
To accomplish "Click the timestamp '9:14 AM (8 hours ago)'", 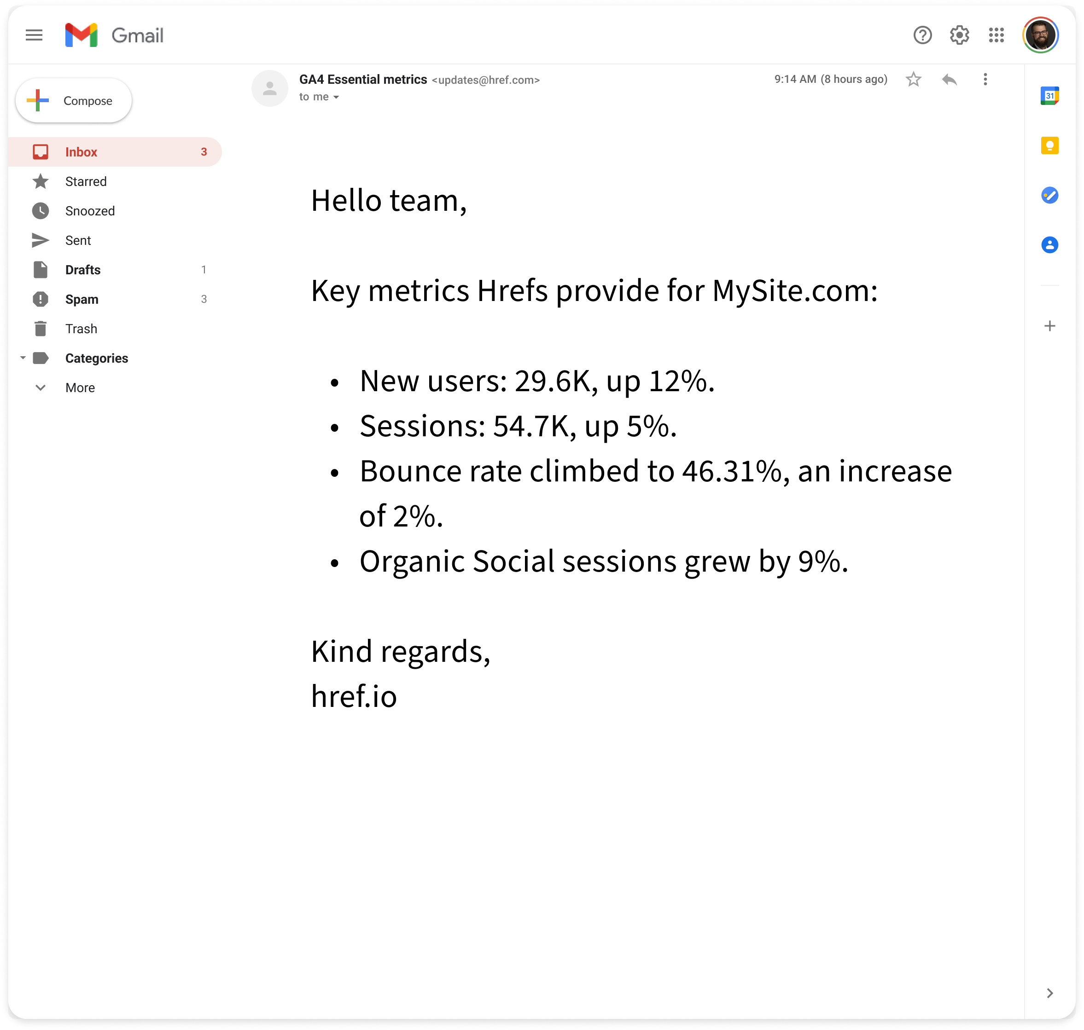I will coord(831,79).
